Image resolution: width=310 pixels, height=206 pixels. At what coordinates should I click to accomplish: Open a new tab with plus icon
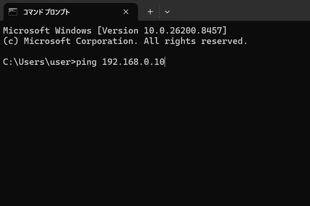click(150, 12)
